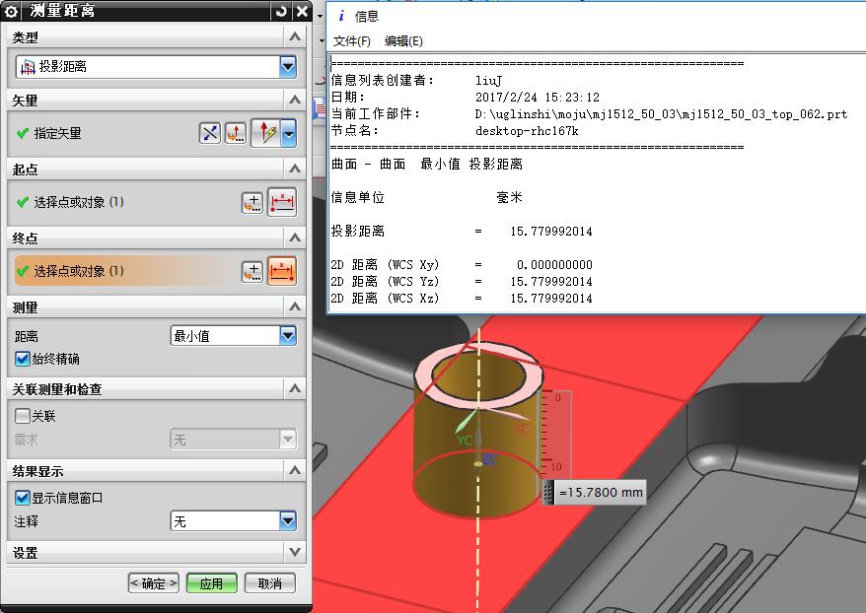Screen dimensions: 866x613
Task: Expand the 设置 section
Action: pyautogui.click(x=294, y=553)
